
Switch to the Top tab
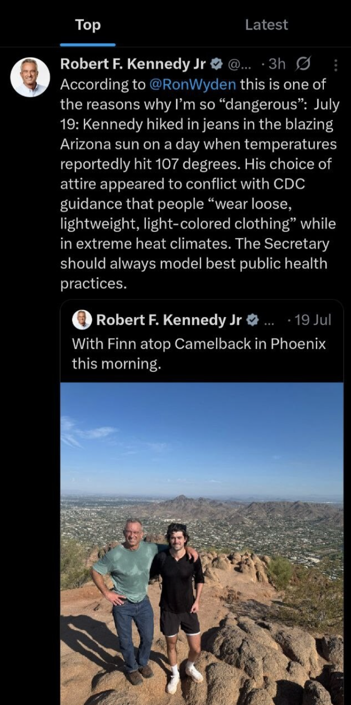[87, 25]
